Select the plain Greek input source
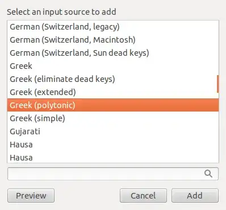The height and width of the screenshot is (210, 226). coord(113,66)
